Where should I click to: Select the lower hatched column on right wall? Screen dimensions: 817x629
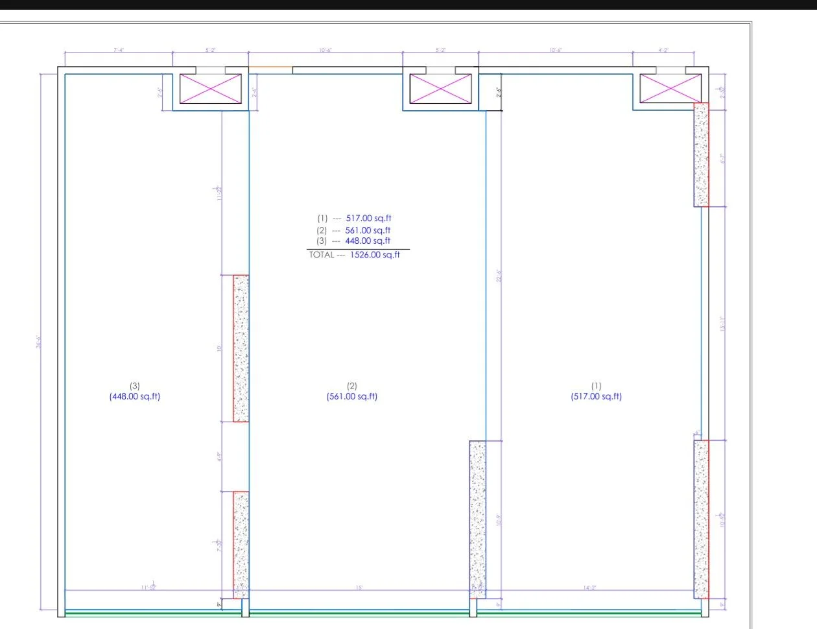(701, 519)
